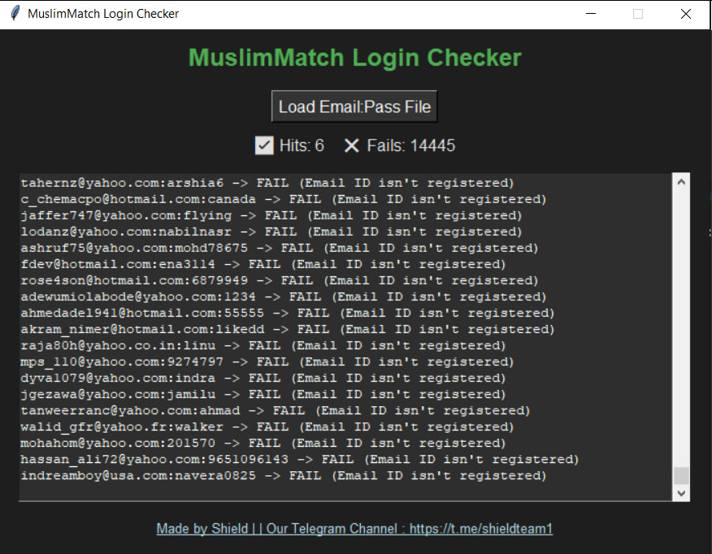
Task: Click the Fails X icon
Action: (351, 145)
